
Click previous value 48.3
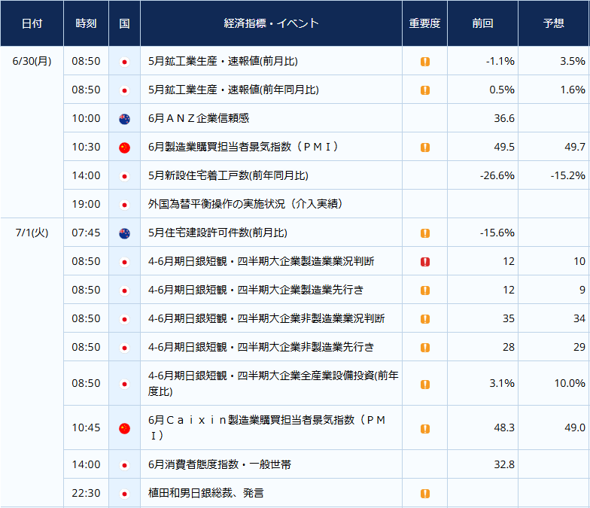pyautogui.click(x=504, y=427)
